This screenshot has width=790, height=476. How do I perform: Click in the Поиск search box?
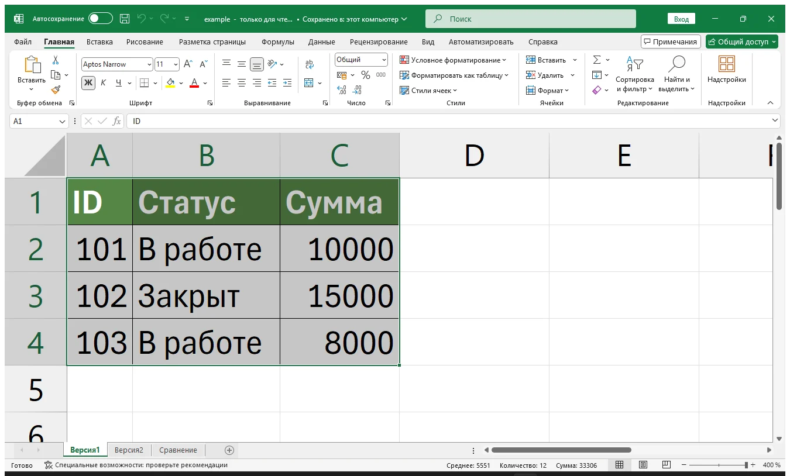coord(531,19)
